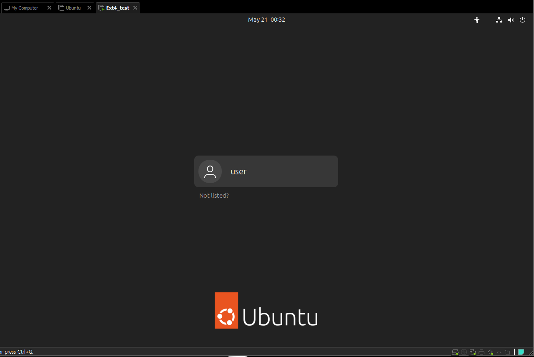Open the power menu icon

(522, 20)
